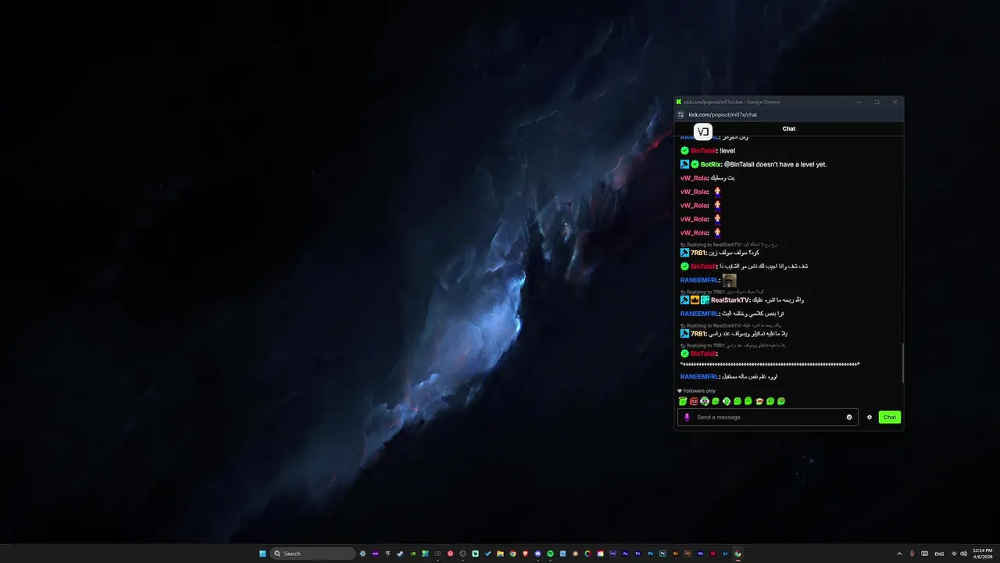Launch Media Encoder from the taskbar

[700, 554]
